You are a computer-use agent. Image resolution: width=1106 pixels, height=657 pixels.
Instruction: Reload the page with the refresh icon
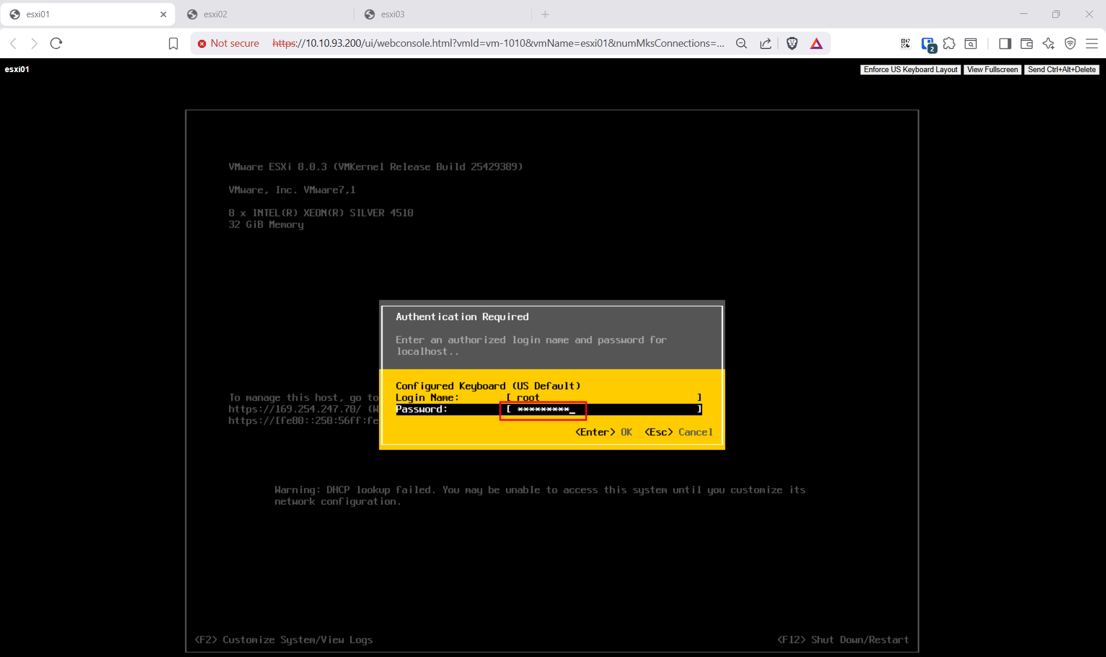[x=56, y=43]
